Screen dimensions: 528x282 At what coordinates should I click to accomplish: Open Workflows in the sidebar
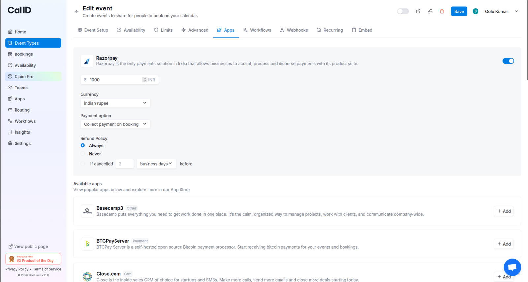coord(33,121)
